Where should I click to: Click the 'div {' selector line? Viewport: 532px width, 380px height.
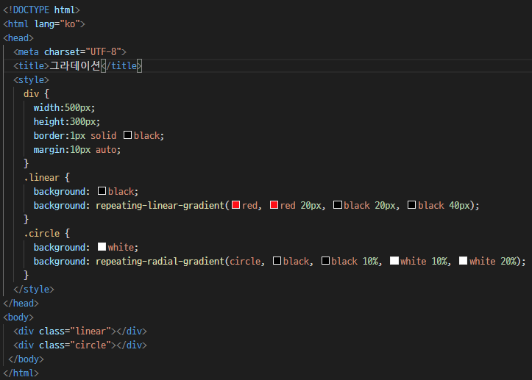pyautogui.click(x=36, y=94)
